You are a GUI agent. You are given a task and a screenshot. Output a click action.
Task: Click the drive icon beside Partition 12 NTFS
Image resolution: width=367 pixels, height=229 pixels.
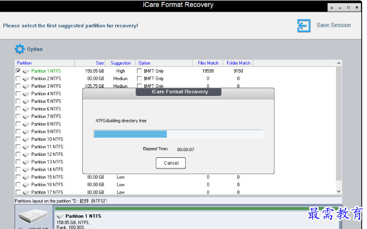tap(26, 154)
